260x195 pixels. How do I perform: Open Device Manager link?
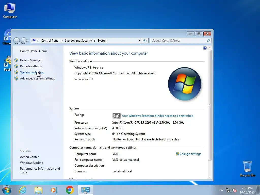[x=31, y=60]
